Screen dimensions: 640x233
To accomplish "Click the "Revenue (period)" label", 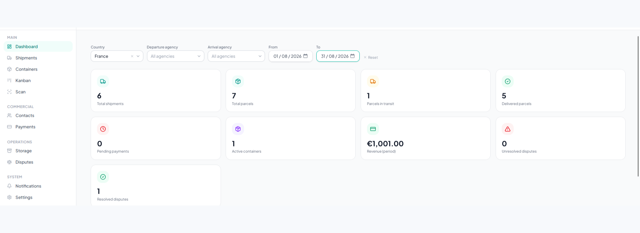I will [381, 151].
